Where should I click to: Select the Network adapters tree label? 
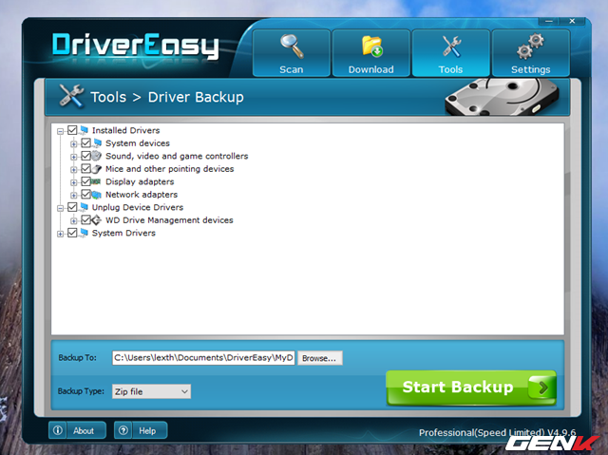tap(140, 195)
